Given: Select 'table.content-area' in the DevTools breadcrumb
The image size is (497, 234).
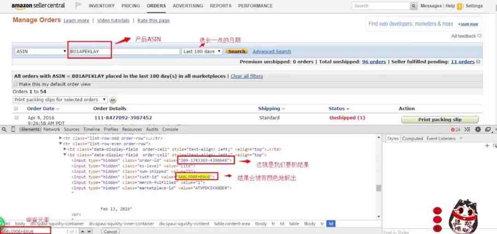Looking at the screenshot, I should [x=232, y=224].
